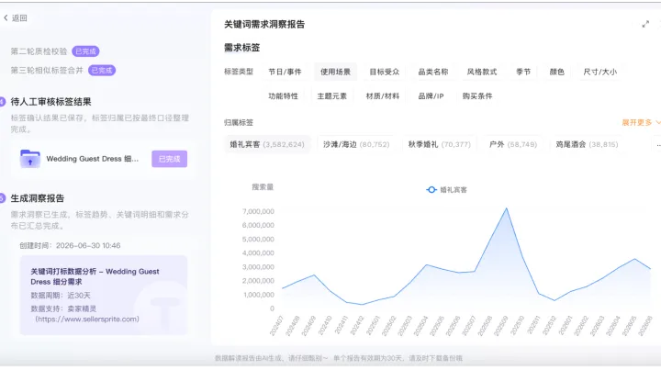
Task: Select the 主题元素 tag type
Action: 332,96
